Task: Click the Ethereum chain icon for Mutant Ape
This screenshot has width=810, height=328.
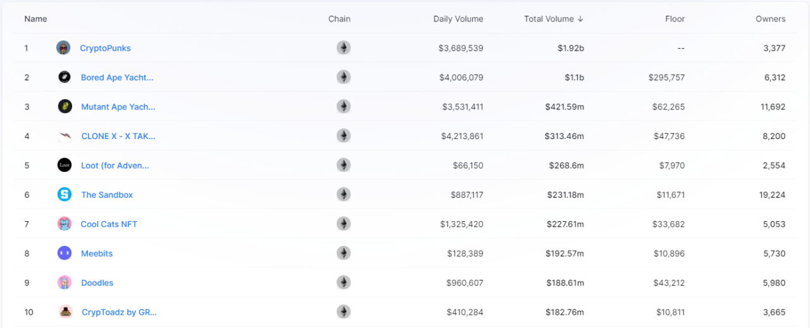Action: [344, 107]
